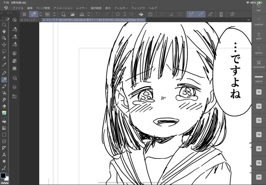Open the ファイル menu

pos(18,8)
